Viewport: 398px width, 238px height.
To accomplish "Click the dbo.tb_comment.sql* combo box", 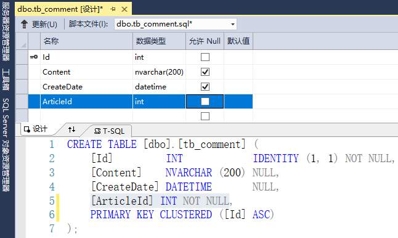I will point(176,24).
